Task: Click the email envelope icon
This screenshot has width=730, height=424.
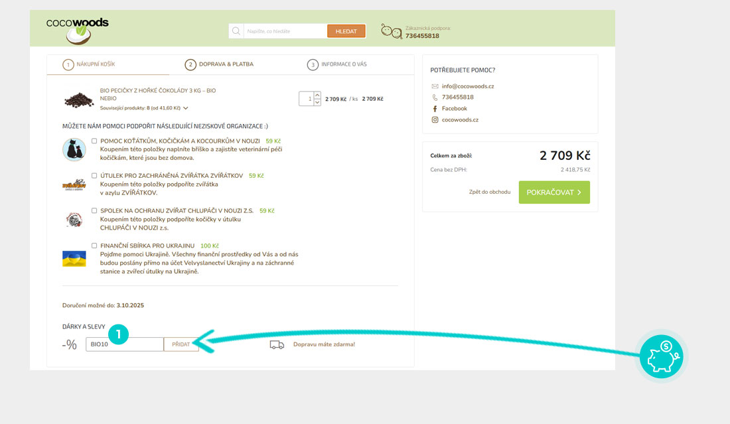Action: click(435, 86)
